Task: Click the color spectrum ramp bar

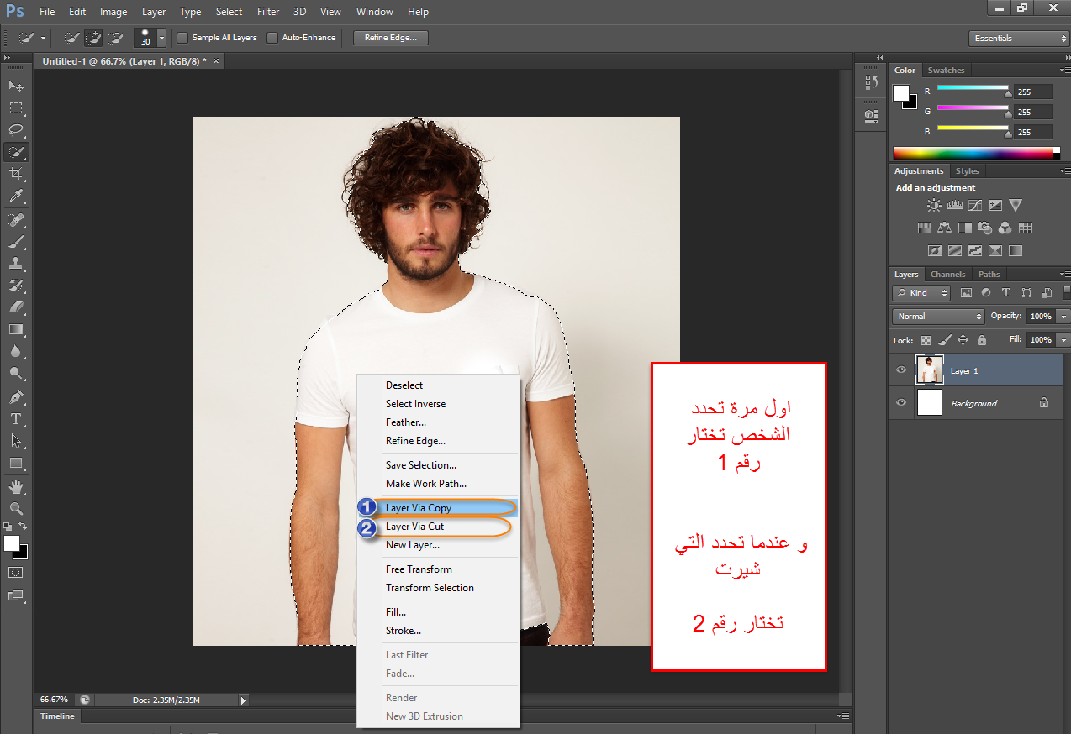Action: (973, 153)
